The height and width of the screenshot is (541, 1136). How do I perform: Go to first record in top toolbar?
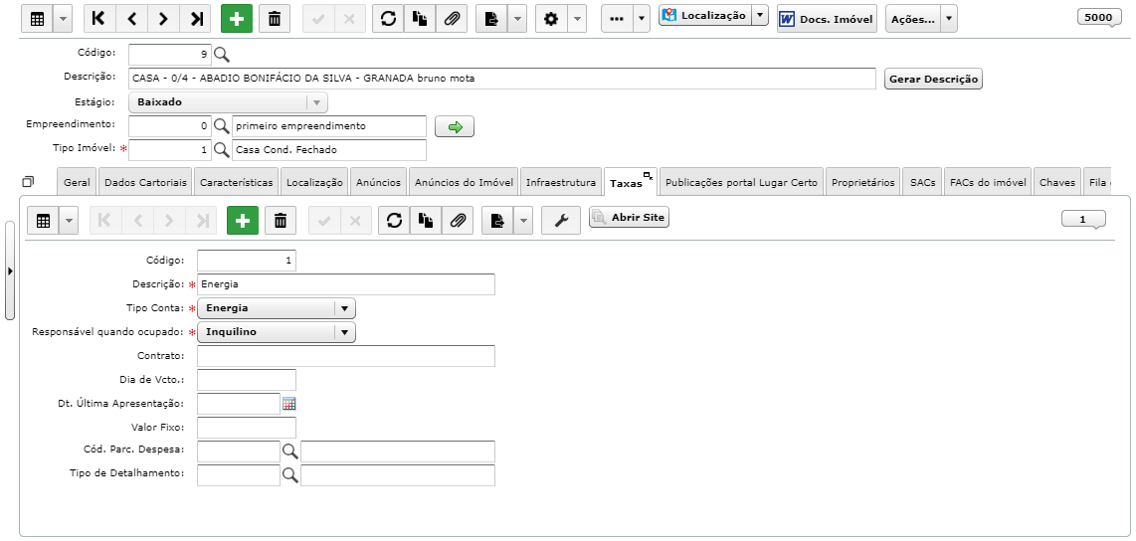(x=99, y=20)
